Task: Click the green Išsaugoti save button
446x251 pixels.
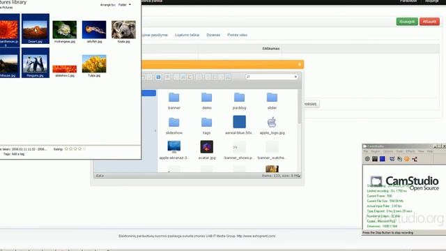Action: click(407, 22)
